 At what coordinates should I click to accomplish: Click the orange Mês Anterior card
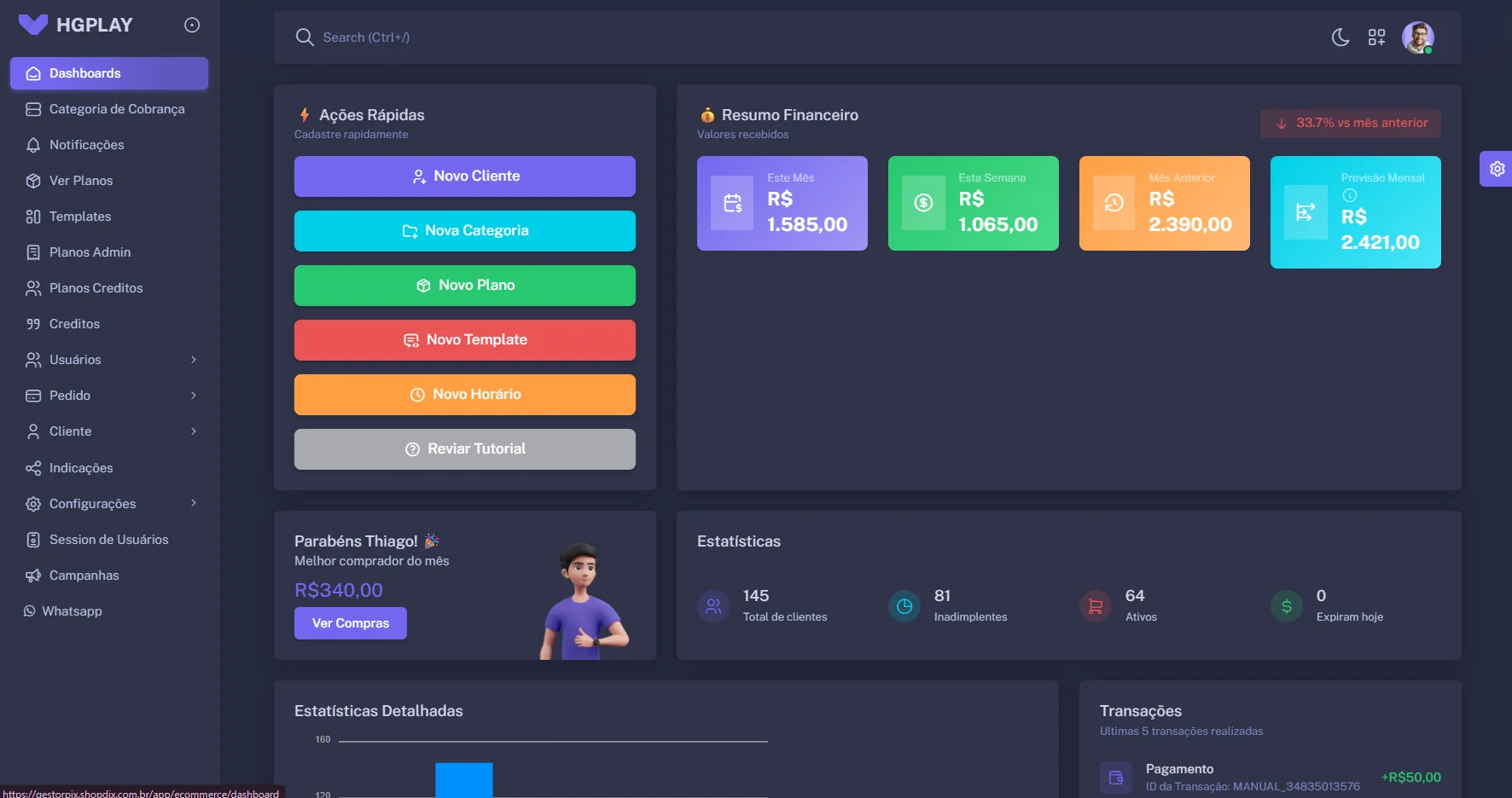point(1164,203)
